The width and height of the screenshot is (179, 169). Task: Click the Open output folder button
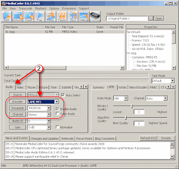tap(159, 18)
